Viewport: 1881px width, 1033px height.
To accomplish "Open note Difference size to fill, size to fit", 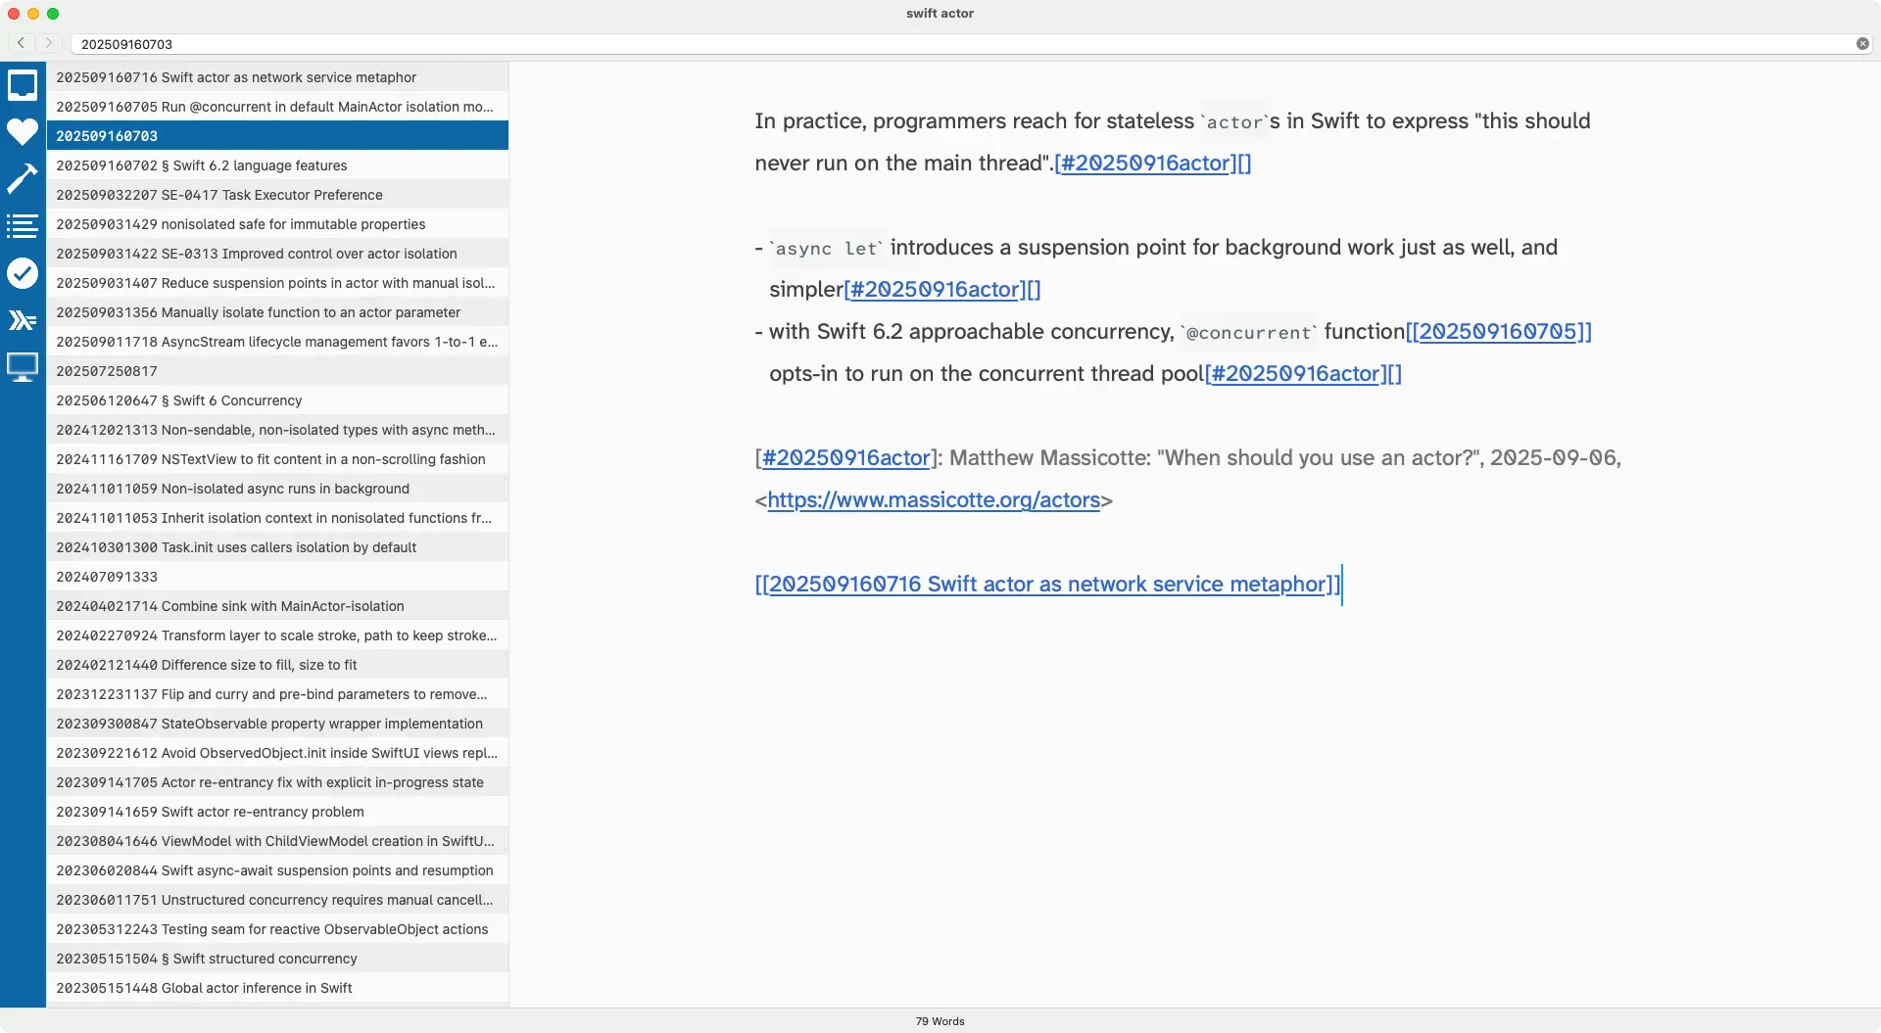I will click(x=277, y=665).
